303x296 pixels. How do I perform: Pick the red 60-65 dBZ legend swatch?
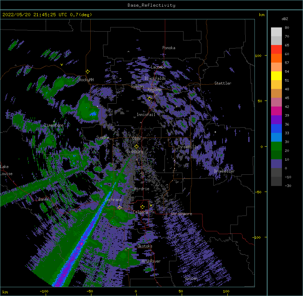276,50
